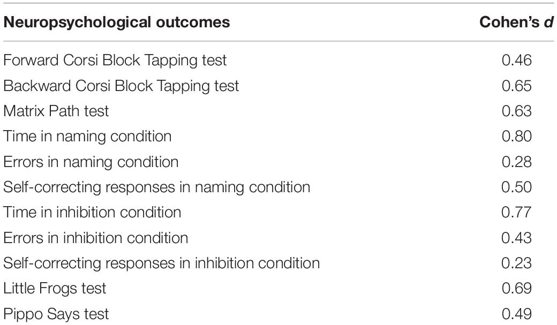Select the Little Frogs test label
557x325 pixels.
click(55, 289)
